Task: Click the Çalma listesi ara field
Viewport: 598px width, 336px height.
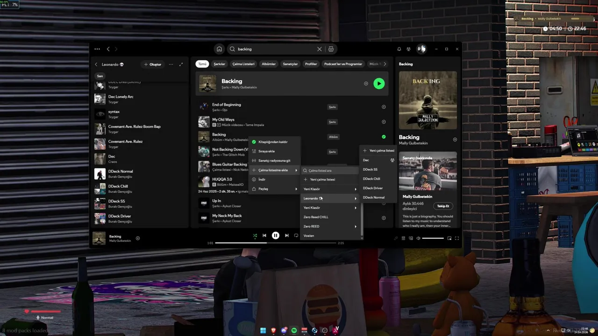Action: 330,170
